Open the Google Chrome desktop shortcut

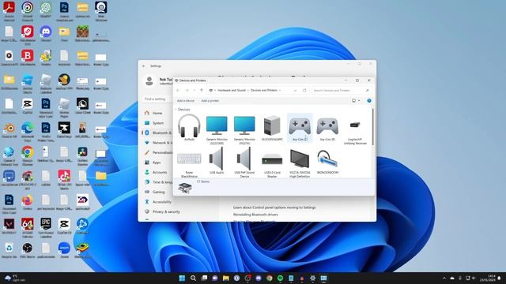point(28,155)
